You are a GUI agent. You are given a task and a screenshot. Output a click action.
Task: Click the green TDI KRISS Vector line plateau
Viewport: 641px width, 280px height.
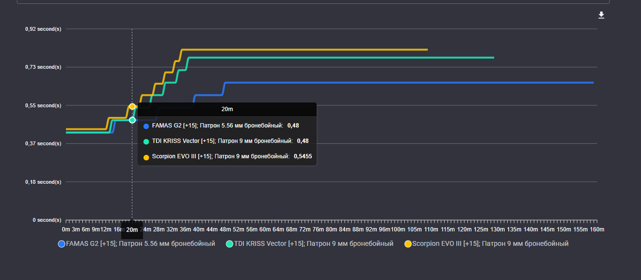[x=341, y=58]
